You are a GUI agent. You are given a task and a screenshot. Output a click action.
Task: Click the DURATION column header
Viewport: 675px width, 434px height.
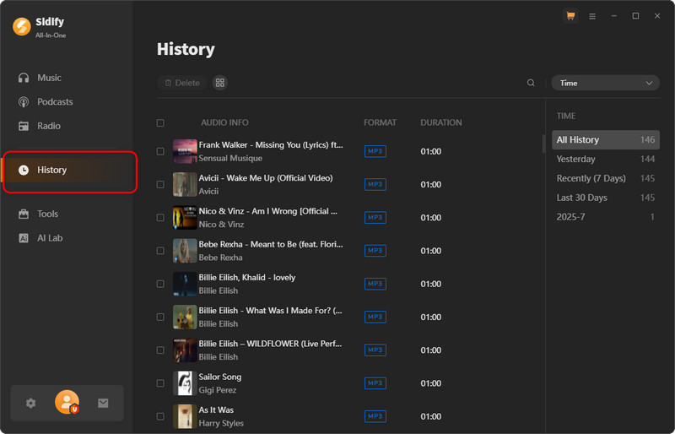pyautogui.click(x=440, y=123)
